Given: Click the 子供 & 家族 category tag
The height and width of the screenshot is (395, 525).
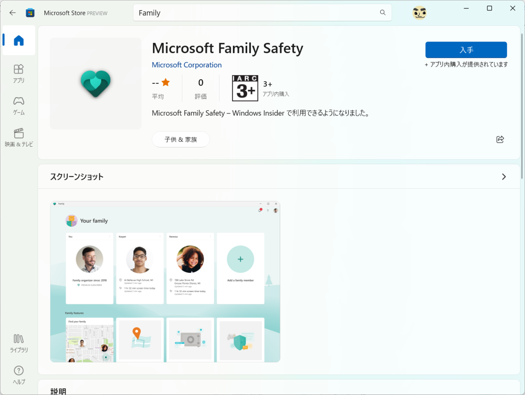Looking at the screenshot, I should click(181, 139).
